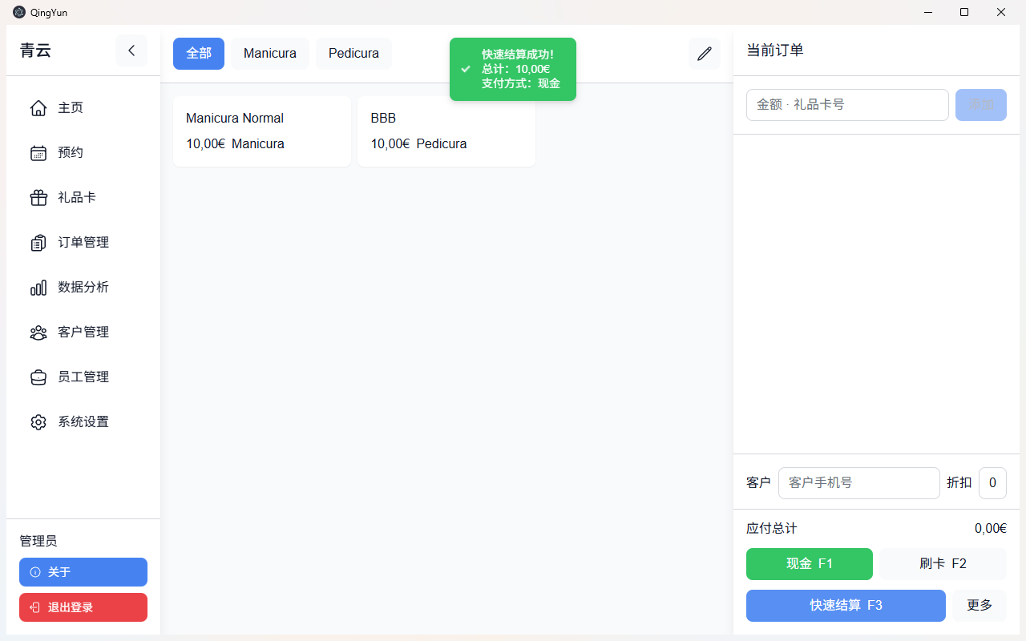The width and height of the screenshot is (1026, 641).
Task: Navigate to 订单管理
Action: [83, 242]
